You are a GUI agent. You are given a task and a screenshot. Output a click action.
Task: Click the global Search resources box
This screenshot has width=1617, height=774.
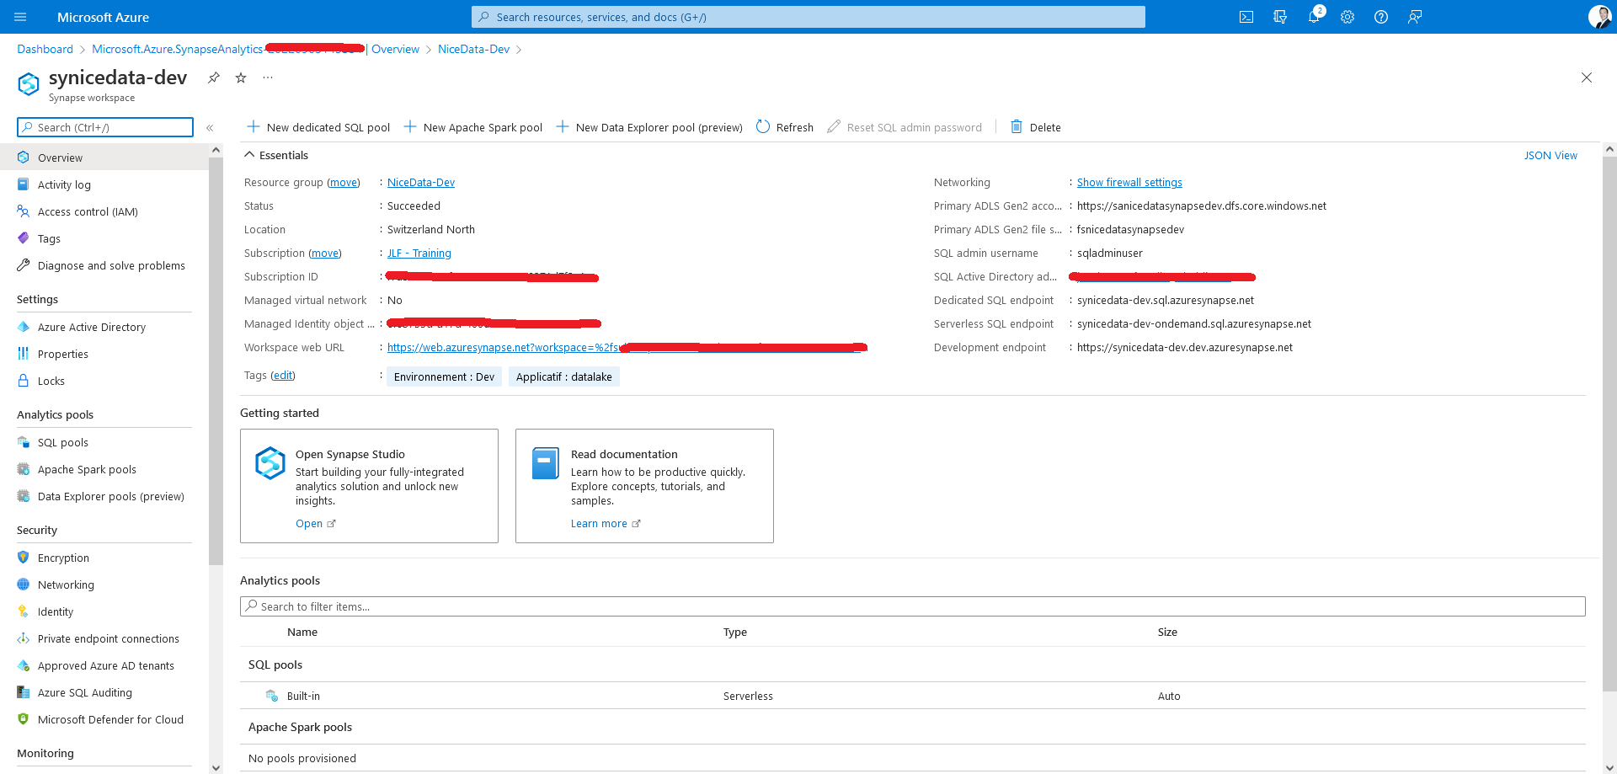coord(808,17)
